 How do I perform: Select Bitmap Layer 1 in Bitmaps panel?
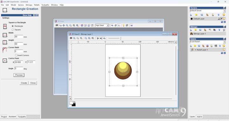[x=208, y=34]
